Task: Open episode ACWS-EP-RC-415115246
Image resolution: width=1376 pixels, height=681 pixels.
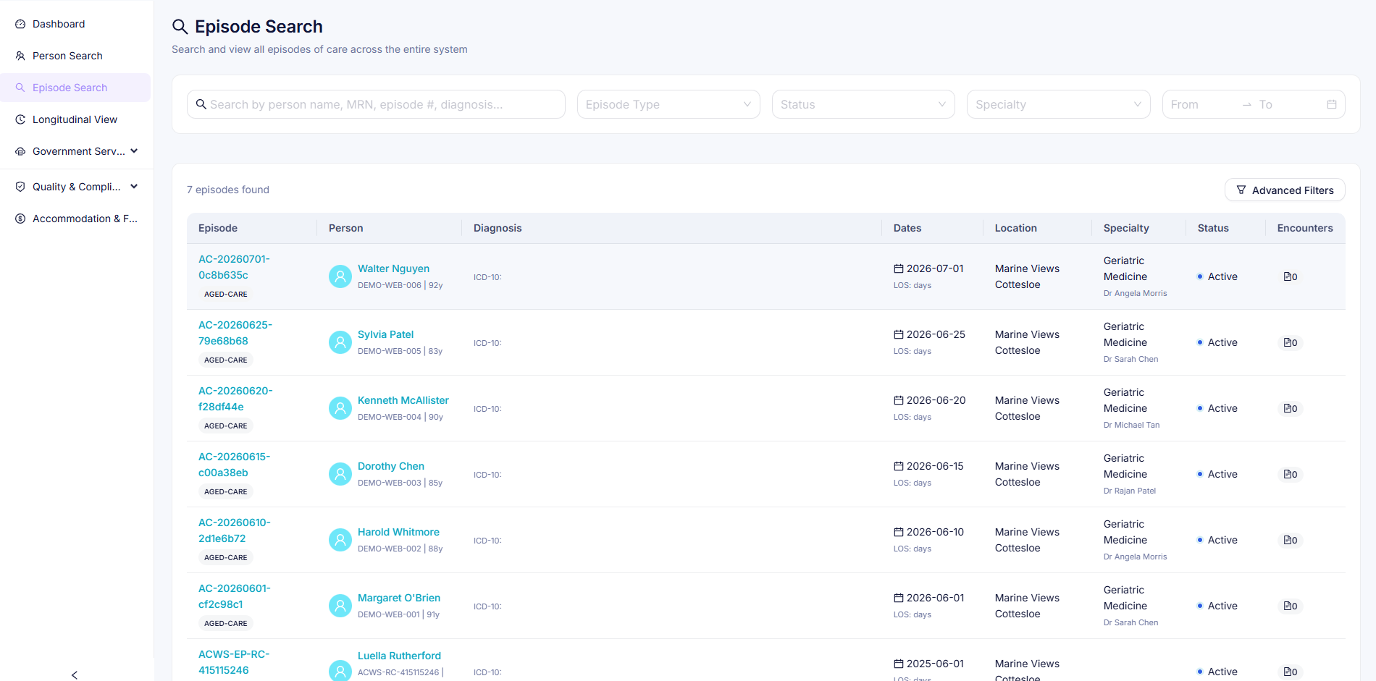Action: (234, 662)
